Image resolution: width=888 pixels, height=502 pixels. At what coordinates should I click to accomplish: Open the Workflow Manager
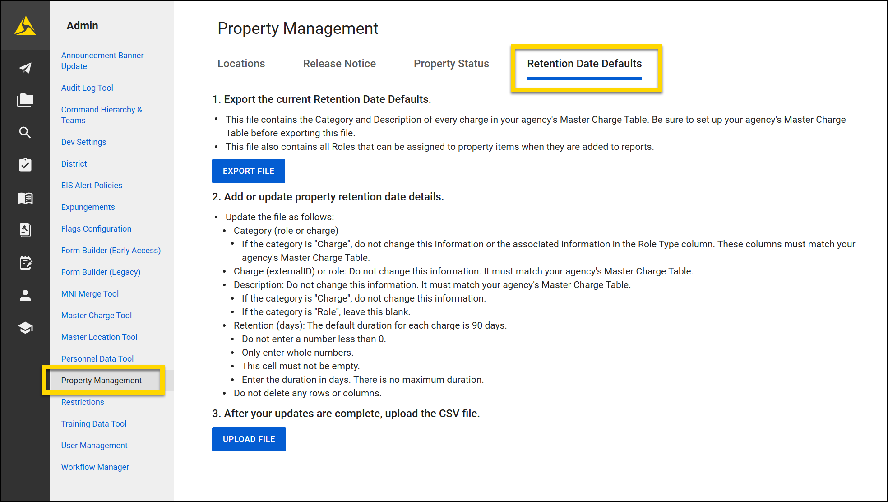coord(95,467)
